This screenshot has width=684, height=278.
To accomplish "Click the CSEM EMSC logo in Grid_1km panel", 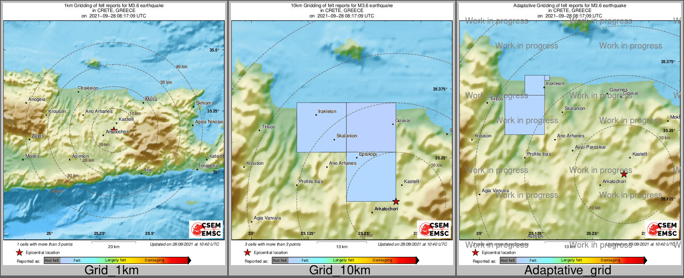I will tap(206, 229).
